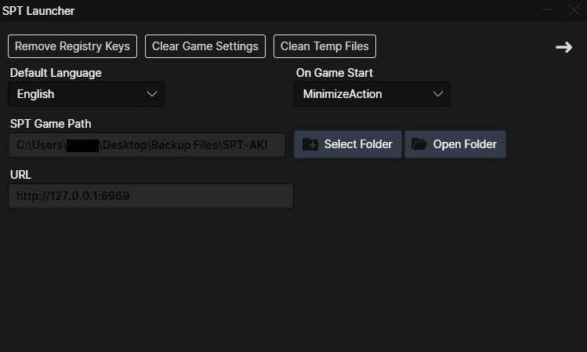The width and height of the screenshot is (587, 352).
Task: Click the open-folder icon on Open Folder
Action: click(x=419, y=144)
